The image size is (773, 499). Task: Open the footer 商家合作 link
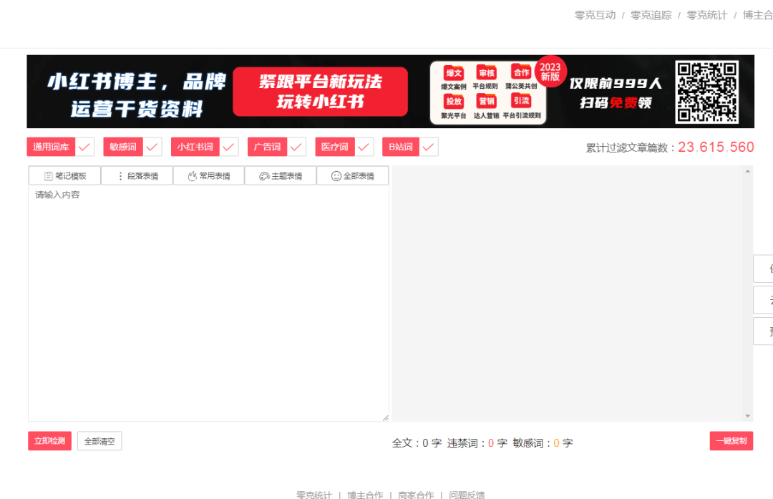point(416,495)
